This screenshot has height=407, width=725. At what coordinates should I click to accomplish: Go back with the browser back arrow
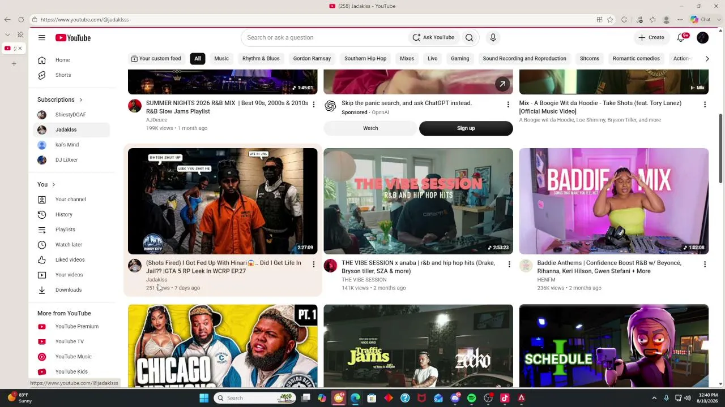coord(7,20)
